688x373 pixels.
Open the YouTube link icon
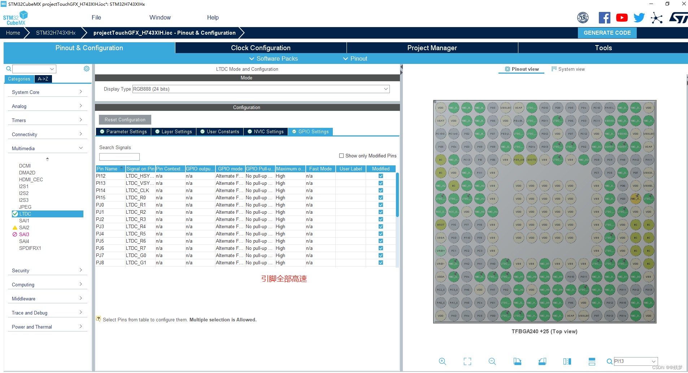tap(622, 18)
